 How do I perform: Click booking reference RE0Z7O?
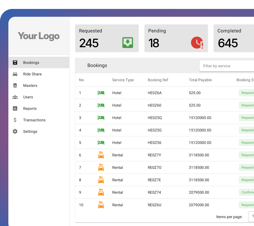pos(154,168)
